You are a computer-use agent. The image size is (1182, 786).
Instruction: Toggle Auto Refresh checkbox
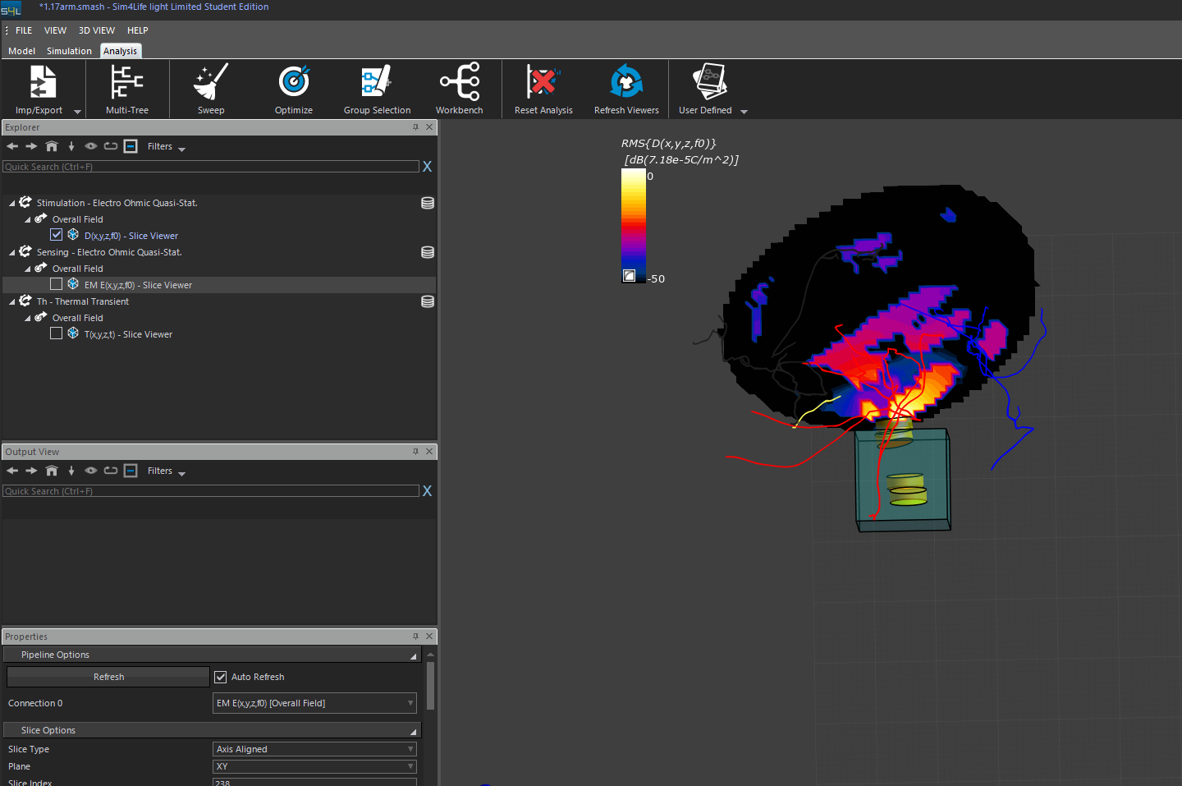220,677
